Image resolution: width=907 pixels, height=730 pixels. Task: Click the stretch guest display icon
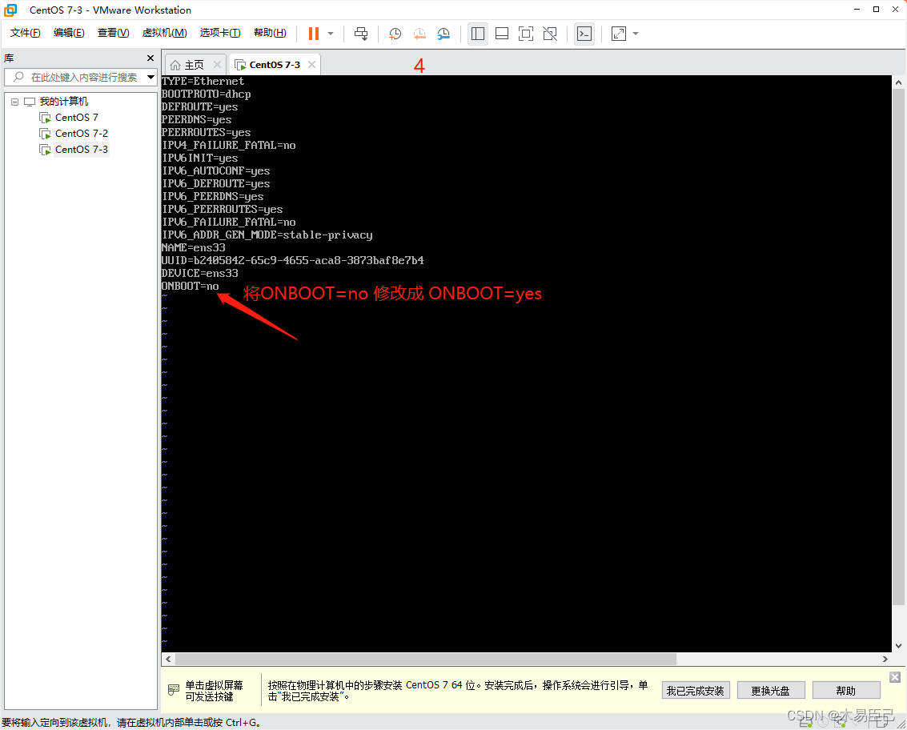(619, 34)
